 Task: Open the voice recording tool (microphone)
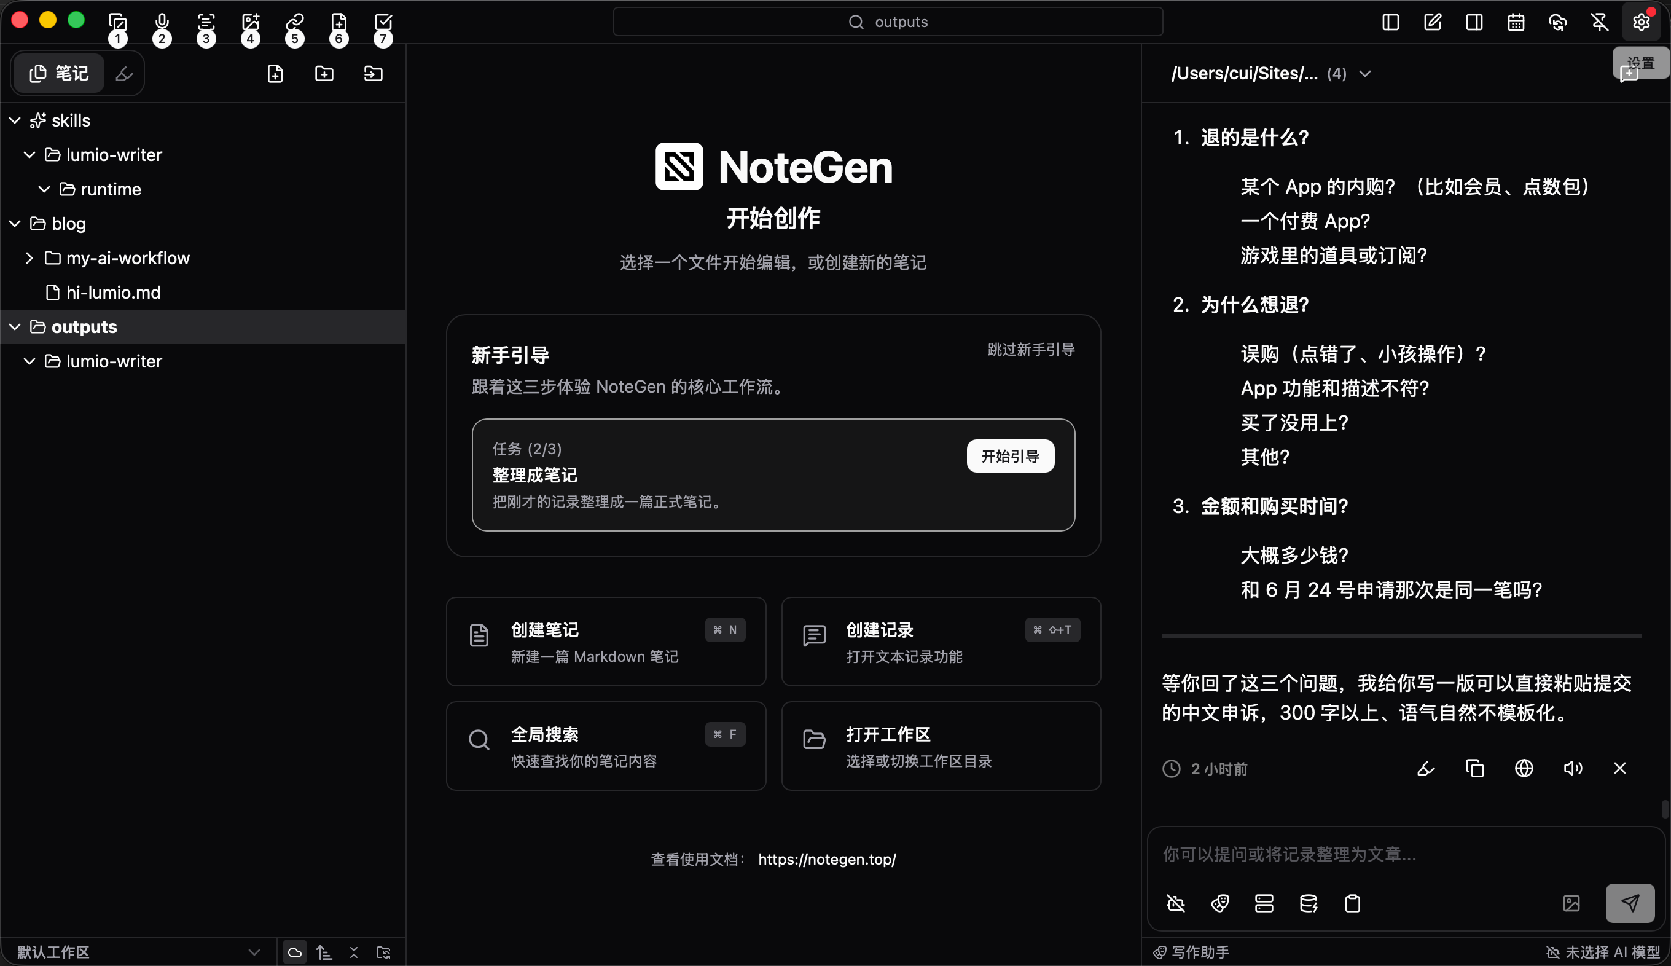(162, 22)
